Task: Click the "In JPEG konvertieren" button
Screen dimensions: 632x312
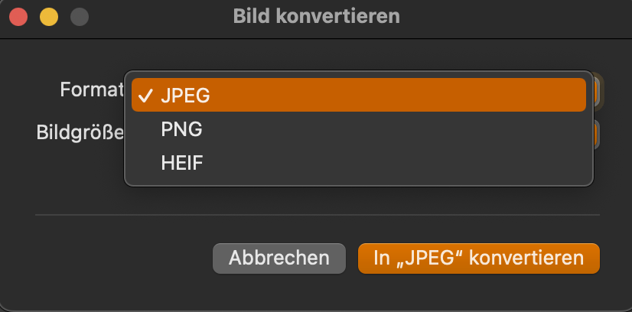Action: [478, 258]
